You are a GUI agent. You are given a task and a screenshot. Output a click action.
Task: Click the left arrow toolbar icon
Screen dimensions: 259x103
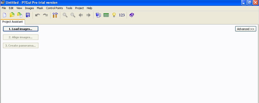81,15
